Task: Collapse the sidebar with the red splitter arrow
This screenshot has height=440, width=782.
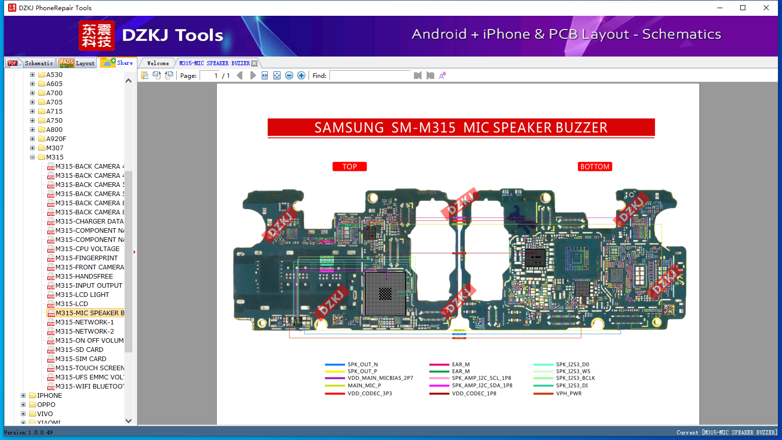Action: 134,252
